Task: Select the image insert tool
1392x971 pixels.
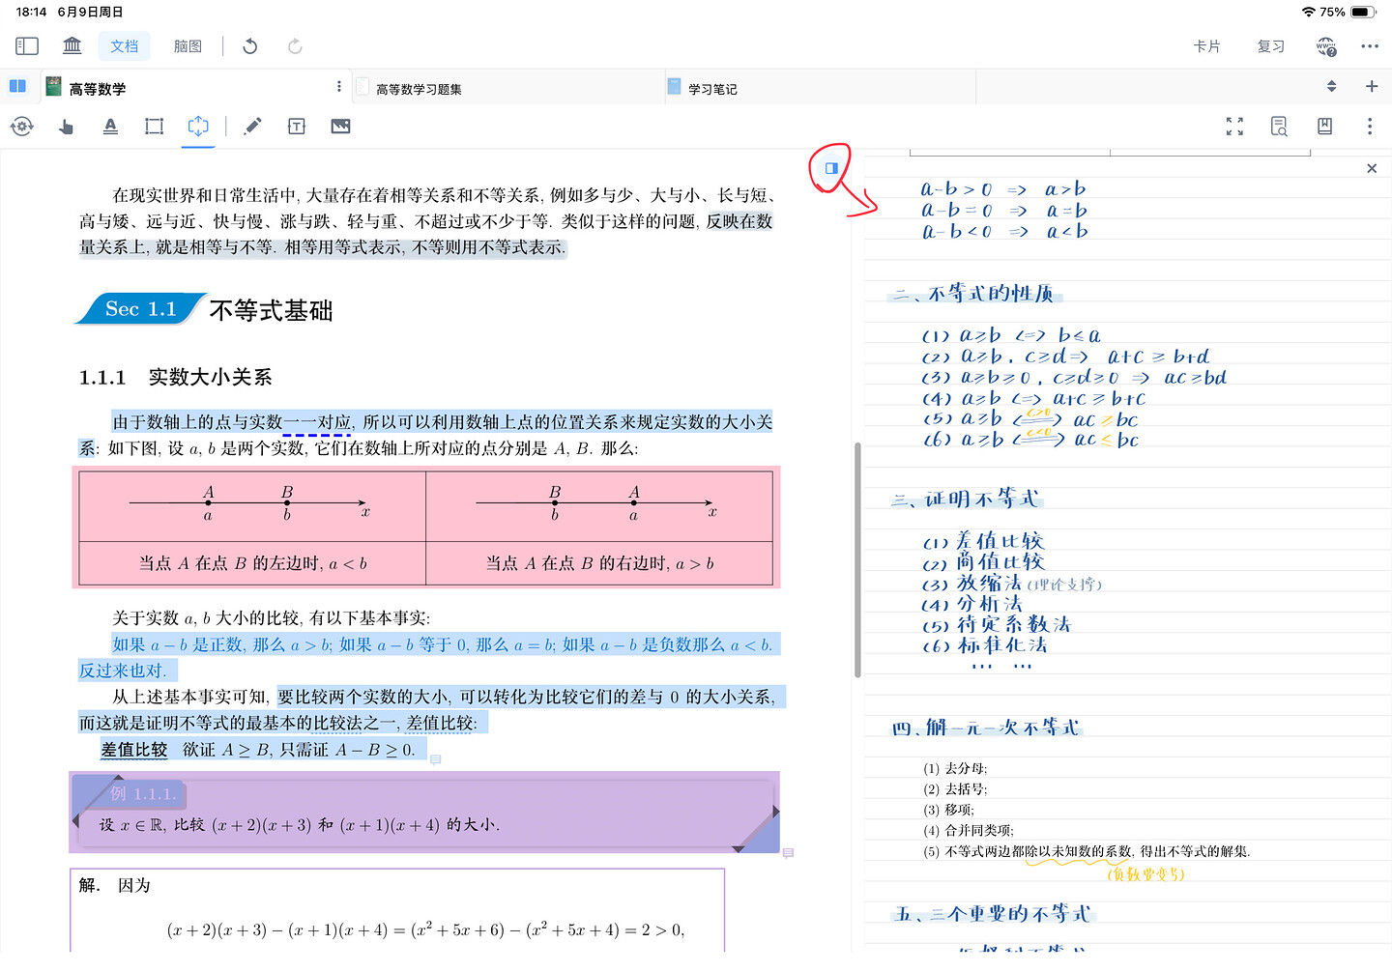Action: coord(340,127)
